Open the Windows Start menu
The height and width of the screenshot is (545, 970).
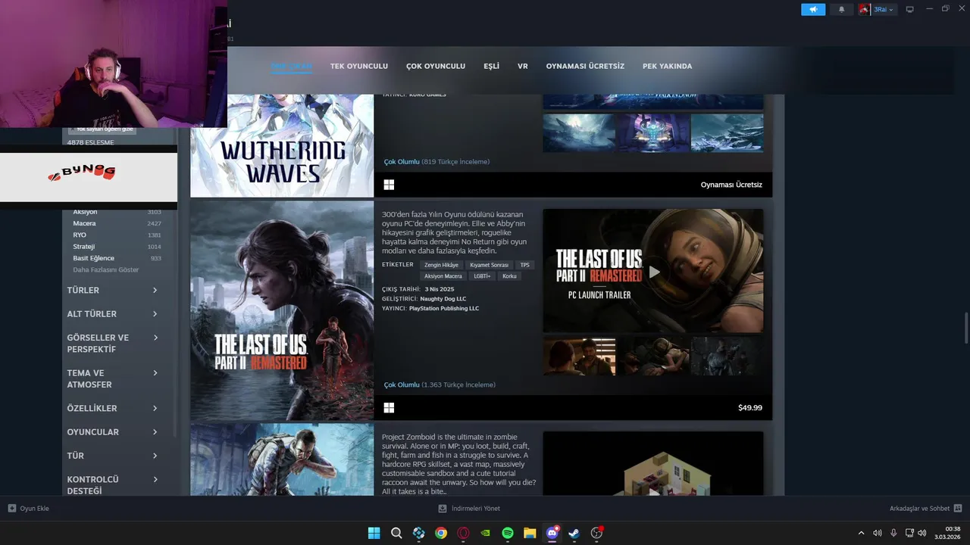click(x=374, y=533)
